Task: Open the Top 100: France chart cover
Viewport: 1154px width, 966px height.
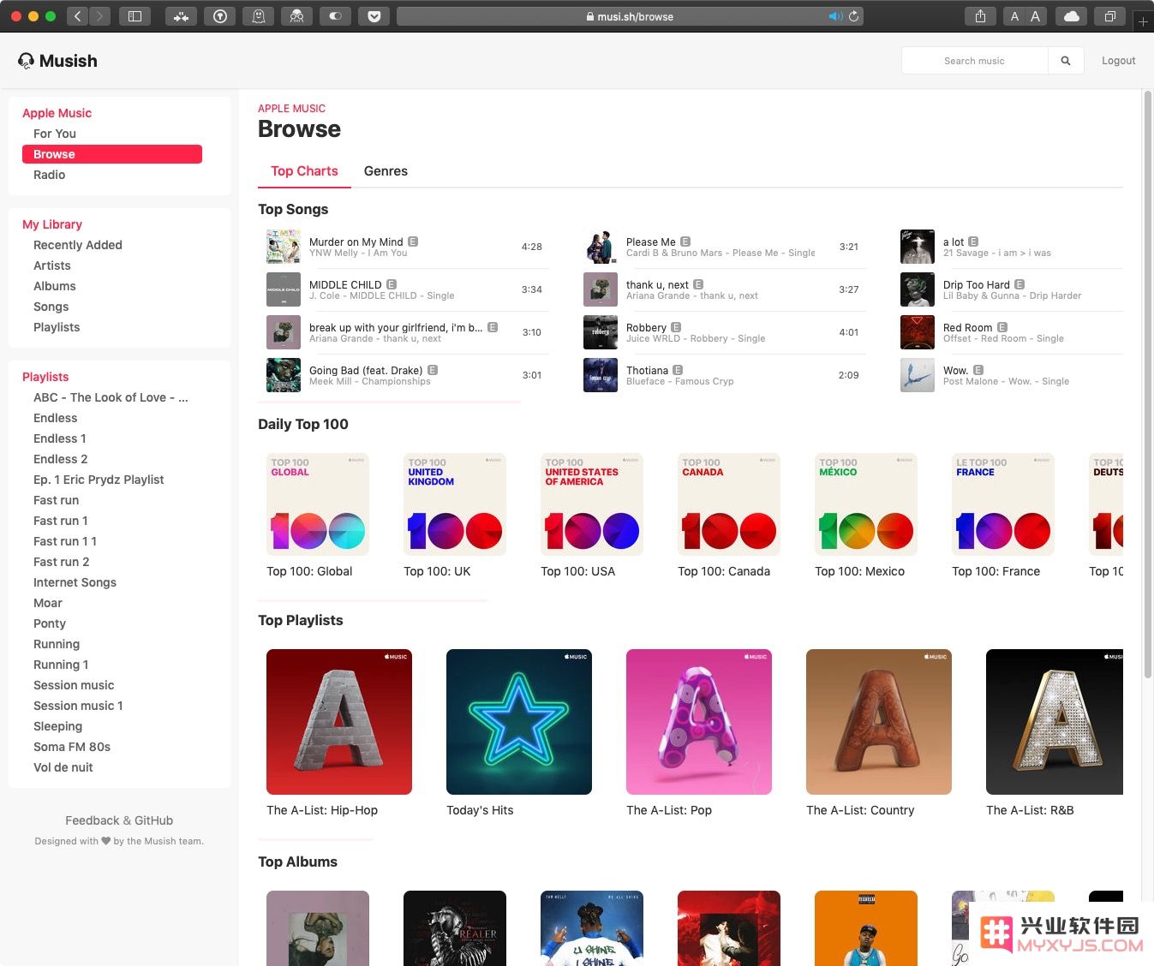Action: click(1003, 504)
